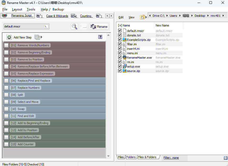Click the Counting tab icon
The height and width of the screenshot is (166, 228).
tap(75, 16)
